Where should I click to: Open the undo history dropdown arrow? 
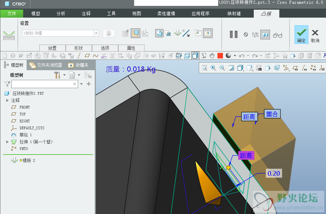(248, 56)
